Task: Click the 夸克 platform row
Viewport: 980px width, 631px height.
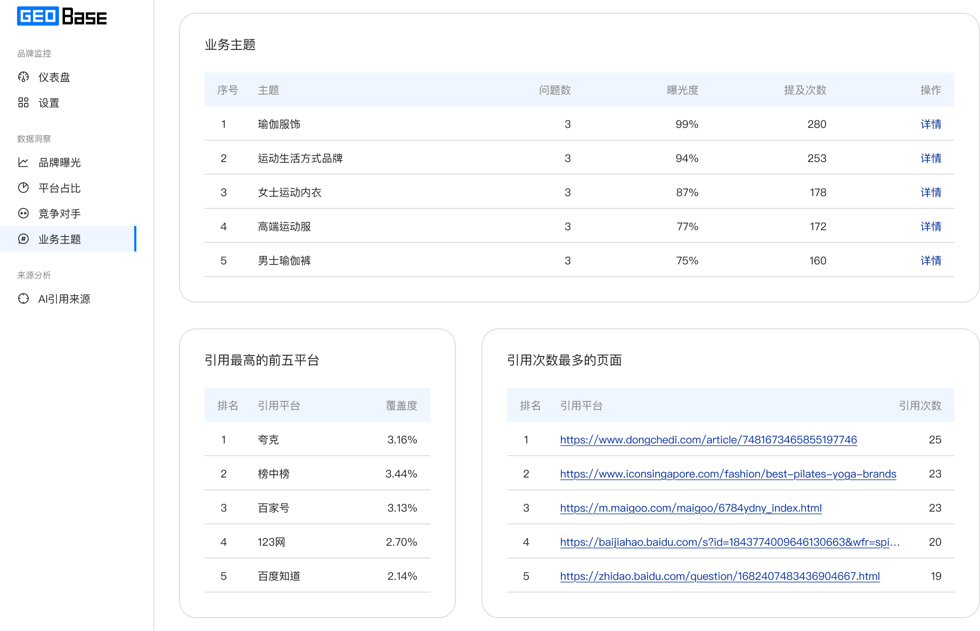Action: [x=317, y=440]
